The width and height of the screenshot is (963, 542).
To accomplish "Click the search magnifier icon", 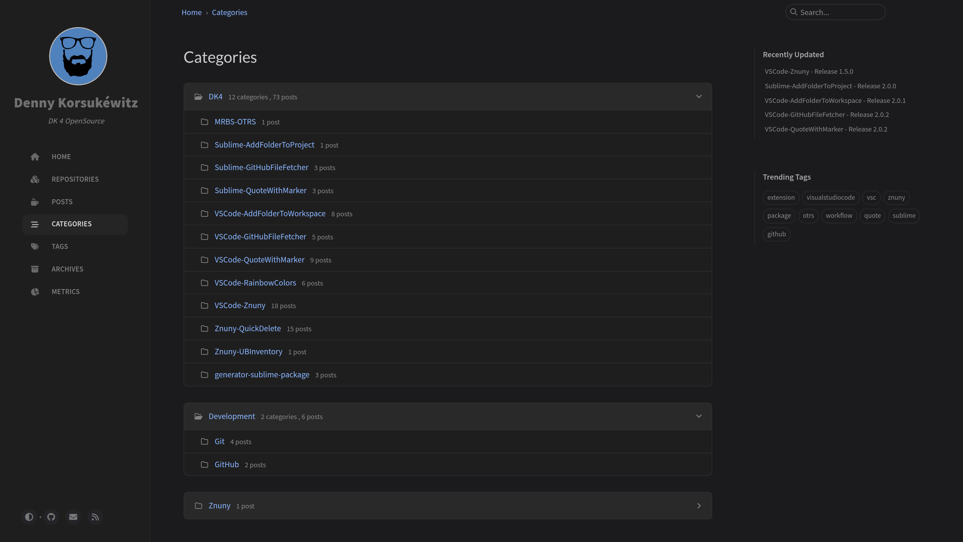I will (x=794, y=12).
